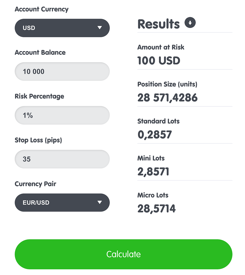Expand the EUR/USD Currency Pair selector

pyautogui.click(x=62, y=203)
